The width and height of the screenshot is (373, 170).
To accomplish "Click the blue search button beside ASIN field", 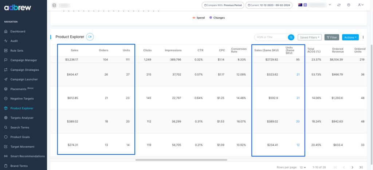I will pyautogui.click(x=291, y=37).
